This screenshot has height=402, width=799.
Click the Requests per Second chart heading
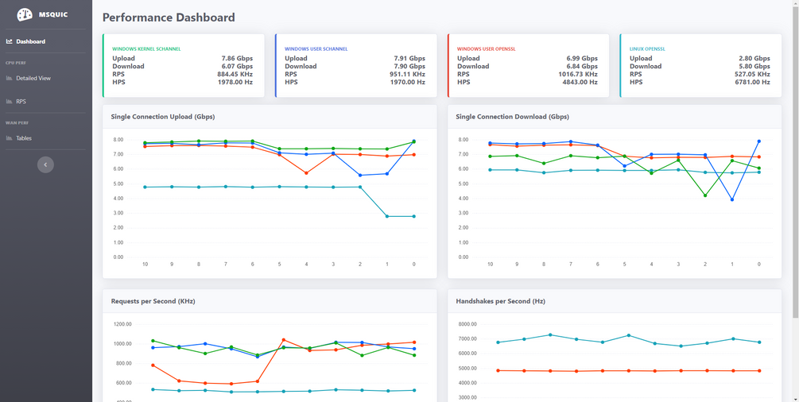[153, 301]
